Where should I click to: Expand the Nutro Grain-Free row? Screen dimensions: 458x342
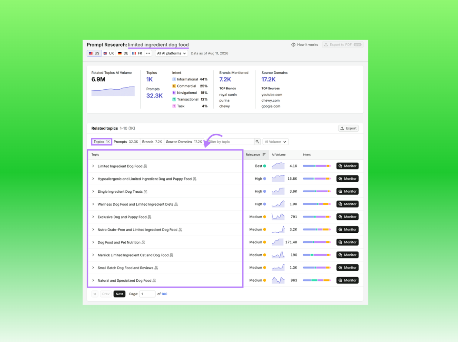(x=93, y=230)
